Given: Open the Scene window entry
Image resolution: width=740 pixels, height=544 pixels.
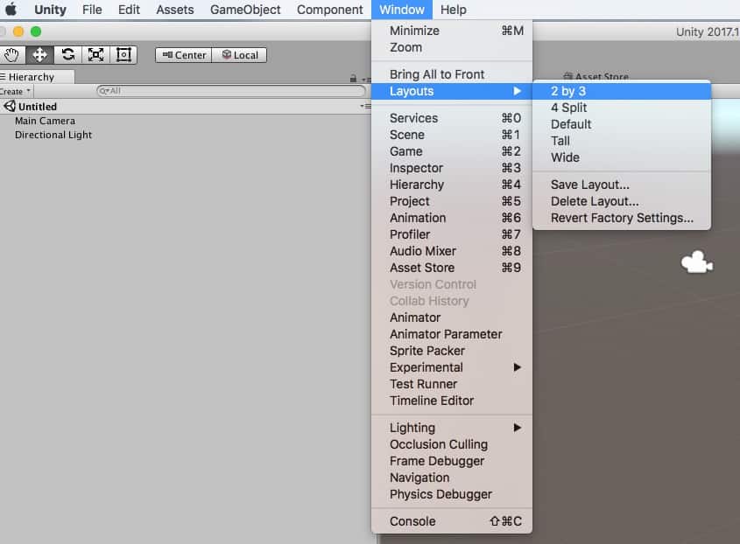Looking at the screenshot, I should pyautogui.click(x=452, y=135).
